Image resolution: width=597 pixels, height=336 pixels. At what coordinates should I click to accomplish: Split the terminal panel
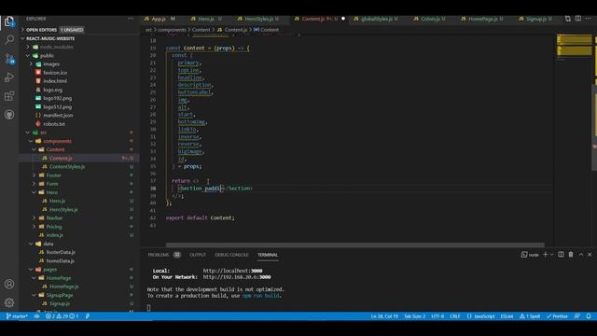tap(561, 255)
